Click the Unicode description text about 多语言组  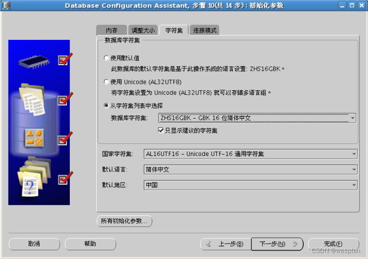(191, 93)
